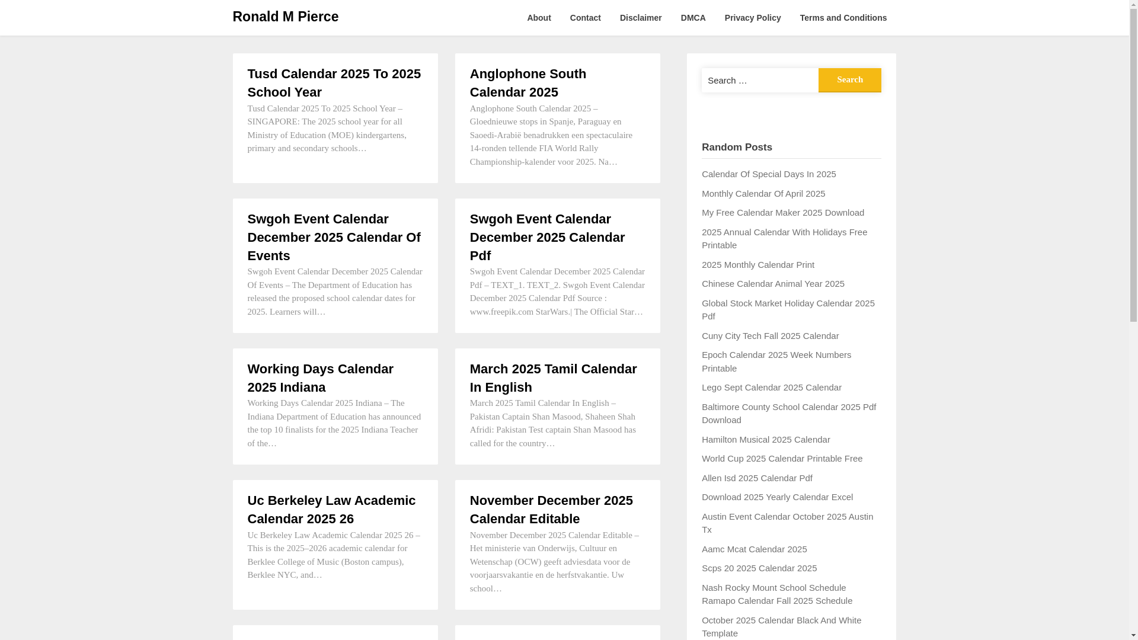Click the Search input field
The image size is (1138, 640).
point(760,80)
